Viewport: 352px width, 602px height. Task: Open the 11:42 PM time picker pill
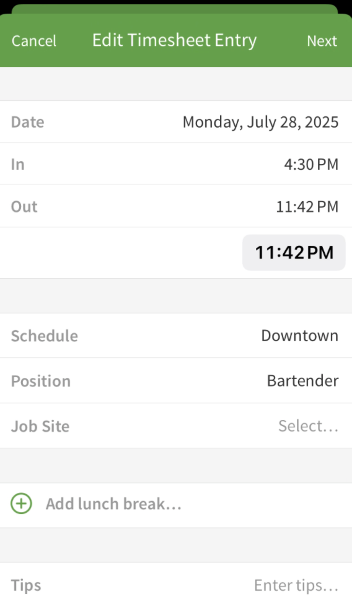[x=294, y=252]
